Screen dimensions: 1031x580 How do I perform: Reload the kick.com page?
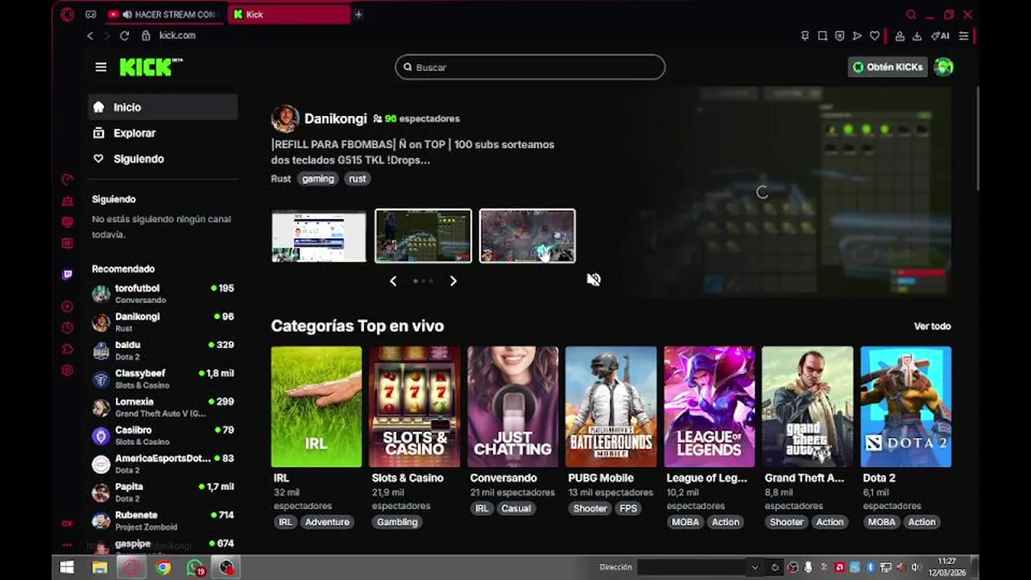tap(124, 35)
